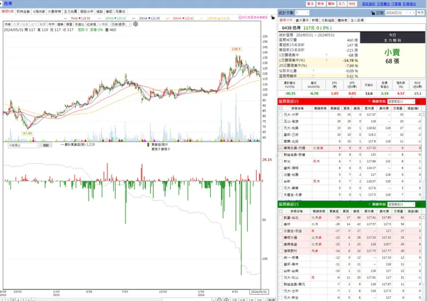Open the 日期 2024/5/31 date picker
427x301 pixels.
click(x=400, y=13)
